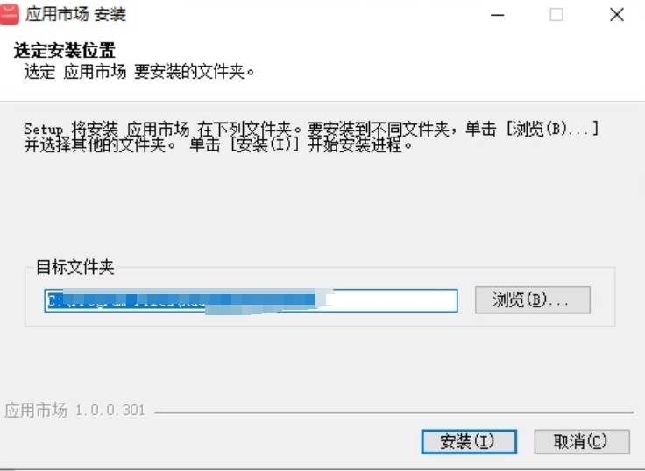This screenshot has height=471, width=645.
Task: Click the [浏览(B)...] mention inside instruction text
Action: 552,129
